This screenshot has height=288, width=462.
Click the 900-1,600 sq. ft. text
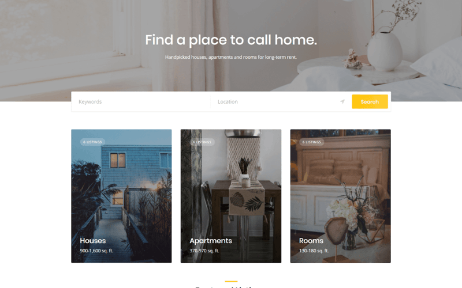tap(96, 251)
